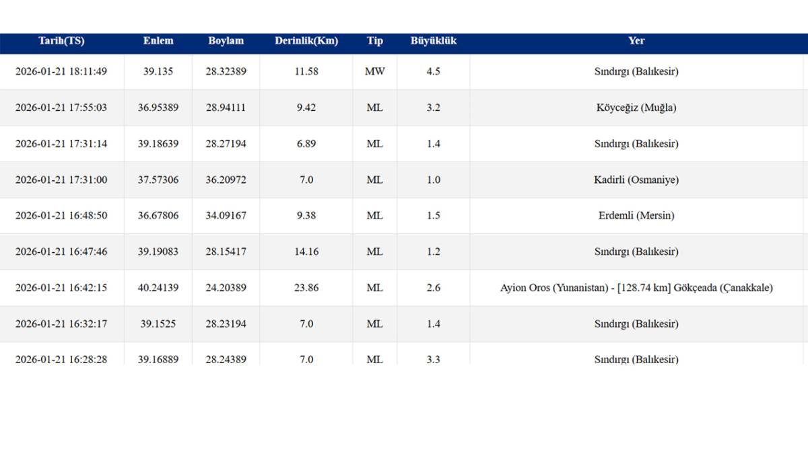Select the Ayion Oros (Yunanistan) location row
Viewport: 808px width, 454px height.
(636, 288)
